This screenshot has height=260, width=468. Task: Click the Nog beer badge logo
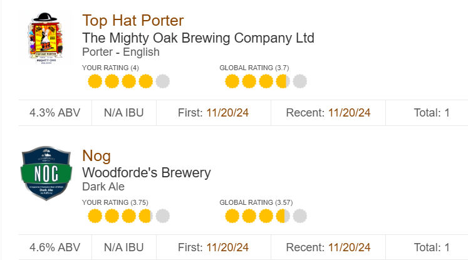[42, 173]
